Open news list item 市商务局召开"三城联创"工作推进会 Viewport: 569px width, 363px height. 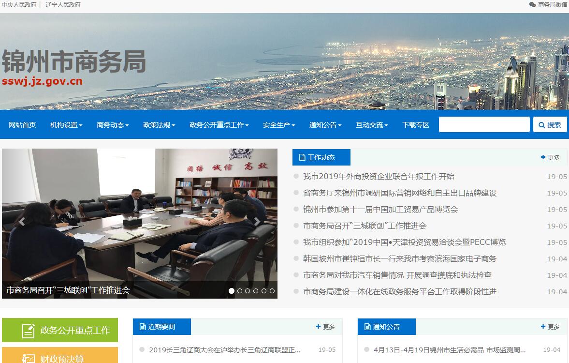(365, 226)
